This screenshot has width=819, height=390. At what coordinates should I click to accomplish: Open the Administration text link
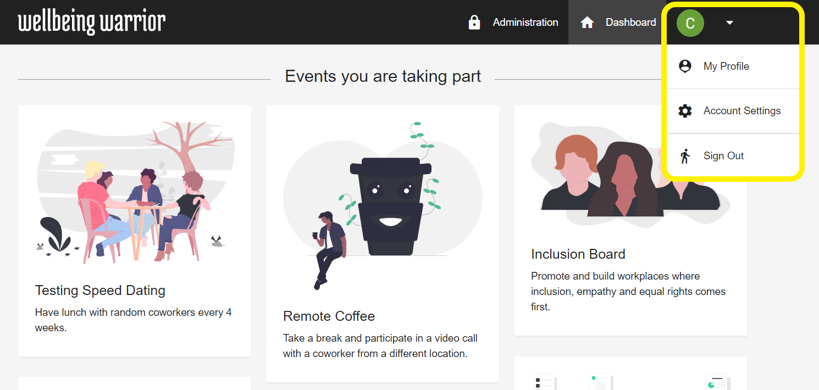coord(525,23)
